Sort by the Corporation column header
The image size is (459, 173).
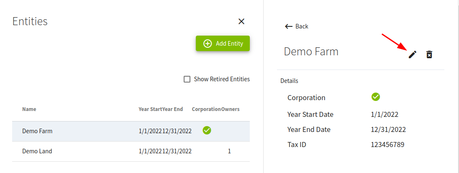pyautogui.click(x=206, y=109)
